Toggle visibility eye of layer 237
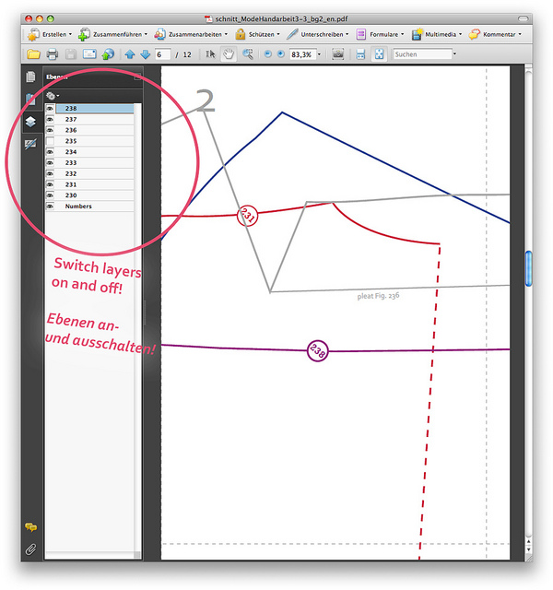This screenshot has width=553, height=590. click(50, 119)
